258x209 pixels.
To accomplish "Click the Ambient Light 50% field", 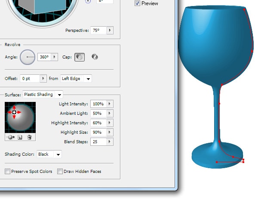I will 98,113.
